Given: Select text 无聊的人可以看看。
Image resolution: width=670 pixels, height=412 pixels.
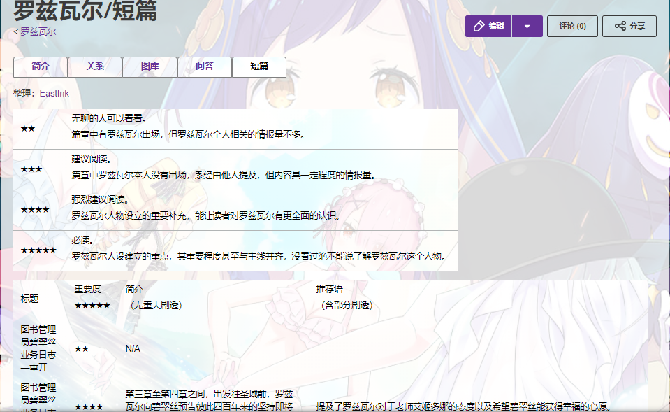Looking at the screenshot, I should [x=108, y=118].
